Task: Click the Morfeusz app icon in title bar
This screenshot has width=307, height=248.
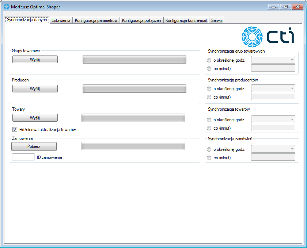Action: [7, 7]
